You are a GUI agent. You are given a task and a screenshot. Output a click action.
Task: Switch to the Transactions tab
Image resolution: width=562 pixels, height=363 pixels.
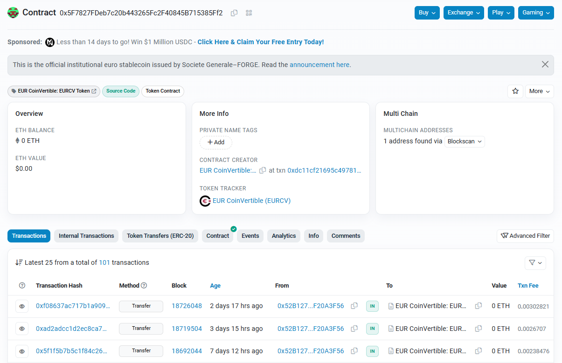click(29, 236)
